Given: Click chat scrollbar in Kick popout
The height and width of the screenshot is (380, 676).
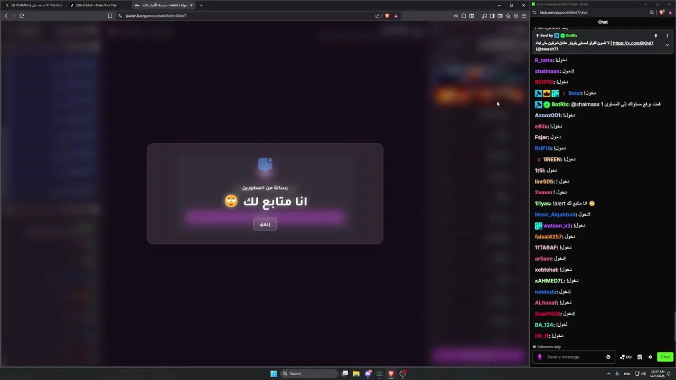Looking at the screenshot, I should [674, 327].
